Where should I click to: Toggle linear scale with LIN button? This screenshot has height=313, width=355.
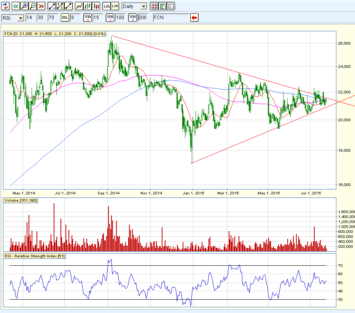pos(115,6)
